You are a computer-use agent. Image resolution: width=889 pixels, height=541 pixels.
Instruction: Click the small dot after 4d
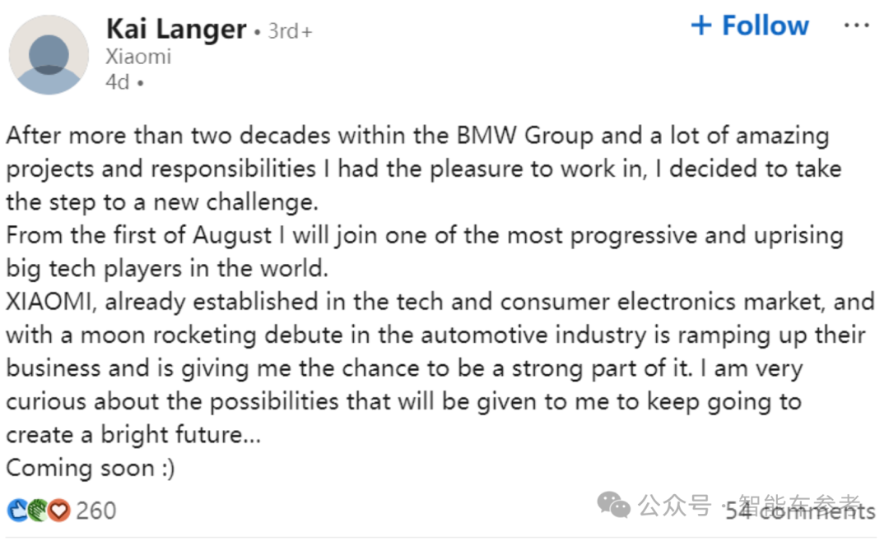(140, 83)
